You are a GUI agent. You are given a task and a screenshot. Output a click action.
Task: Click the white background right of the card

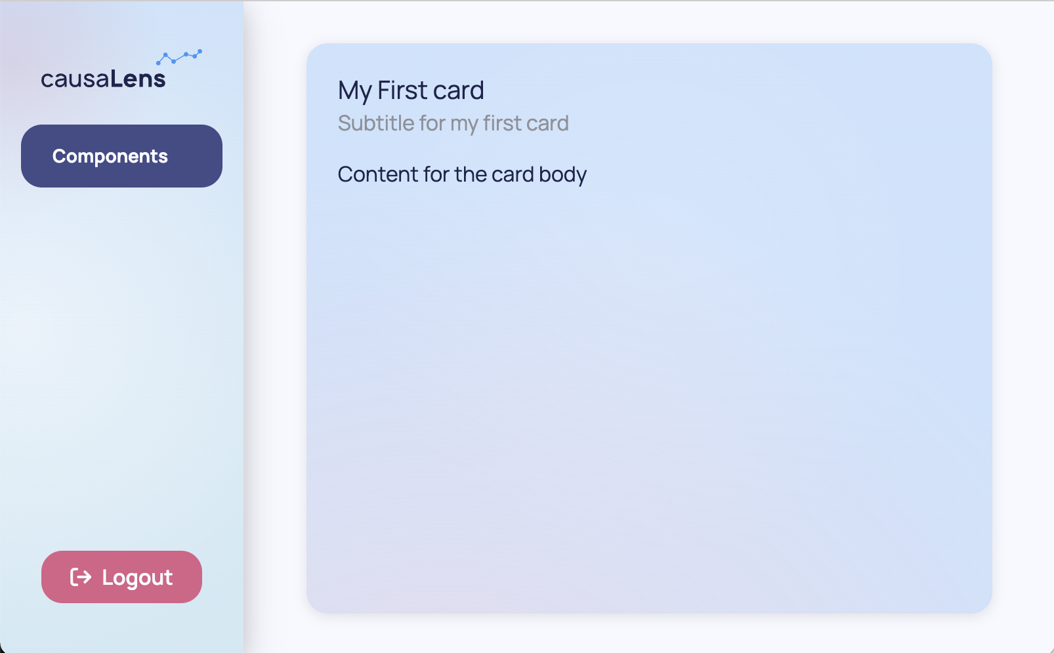click(x=1022, y=328)
